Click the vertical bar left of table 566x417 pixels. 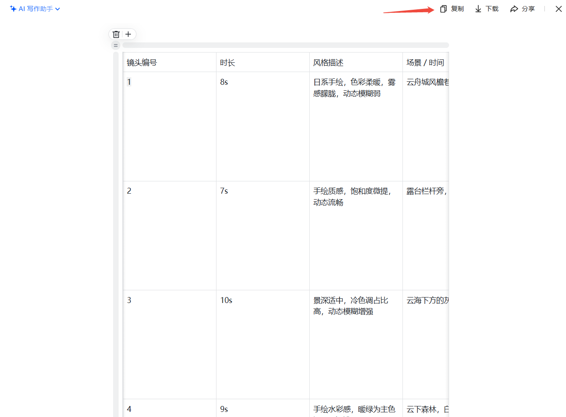(x=116, y=233)
